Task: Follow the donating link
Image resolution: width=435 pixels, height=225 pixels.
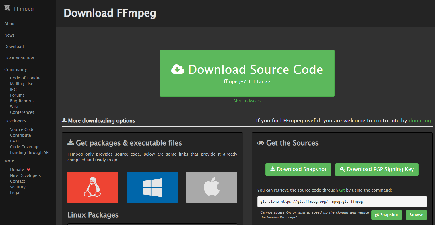Action: 420,121
